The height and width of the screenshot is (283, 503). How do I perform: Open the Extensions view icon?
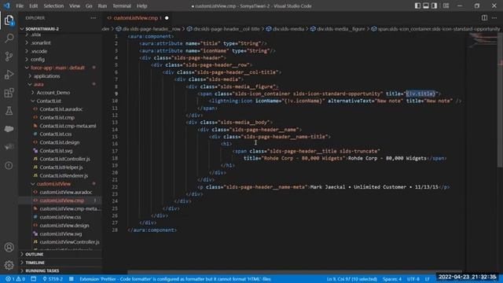point(9,93)
